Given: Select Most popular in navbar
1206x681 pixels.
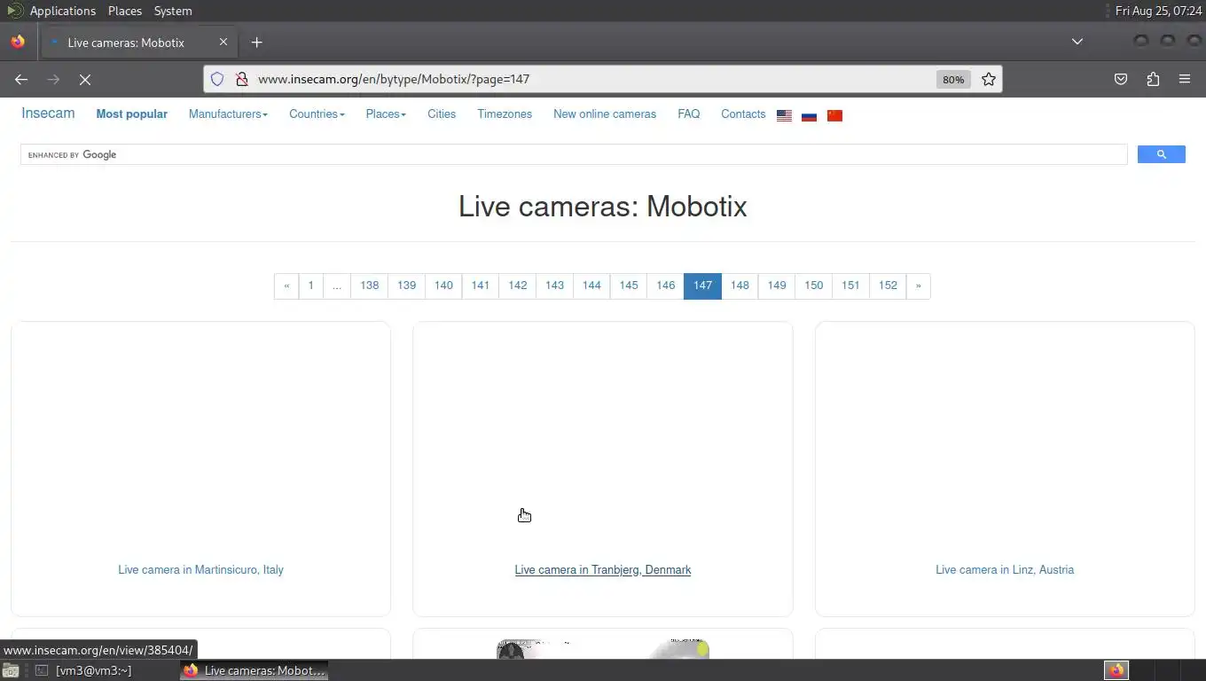Looking at the screenshot, I should pos(131,113).
